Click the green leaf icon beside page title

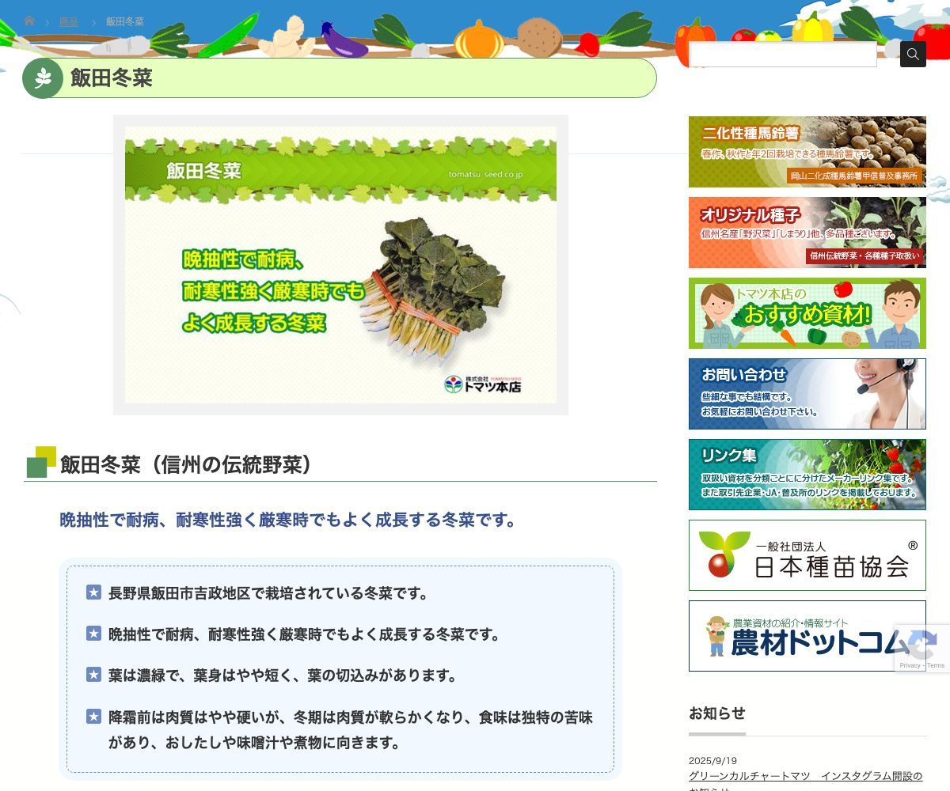pos(43,78)
